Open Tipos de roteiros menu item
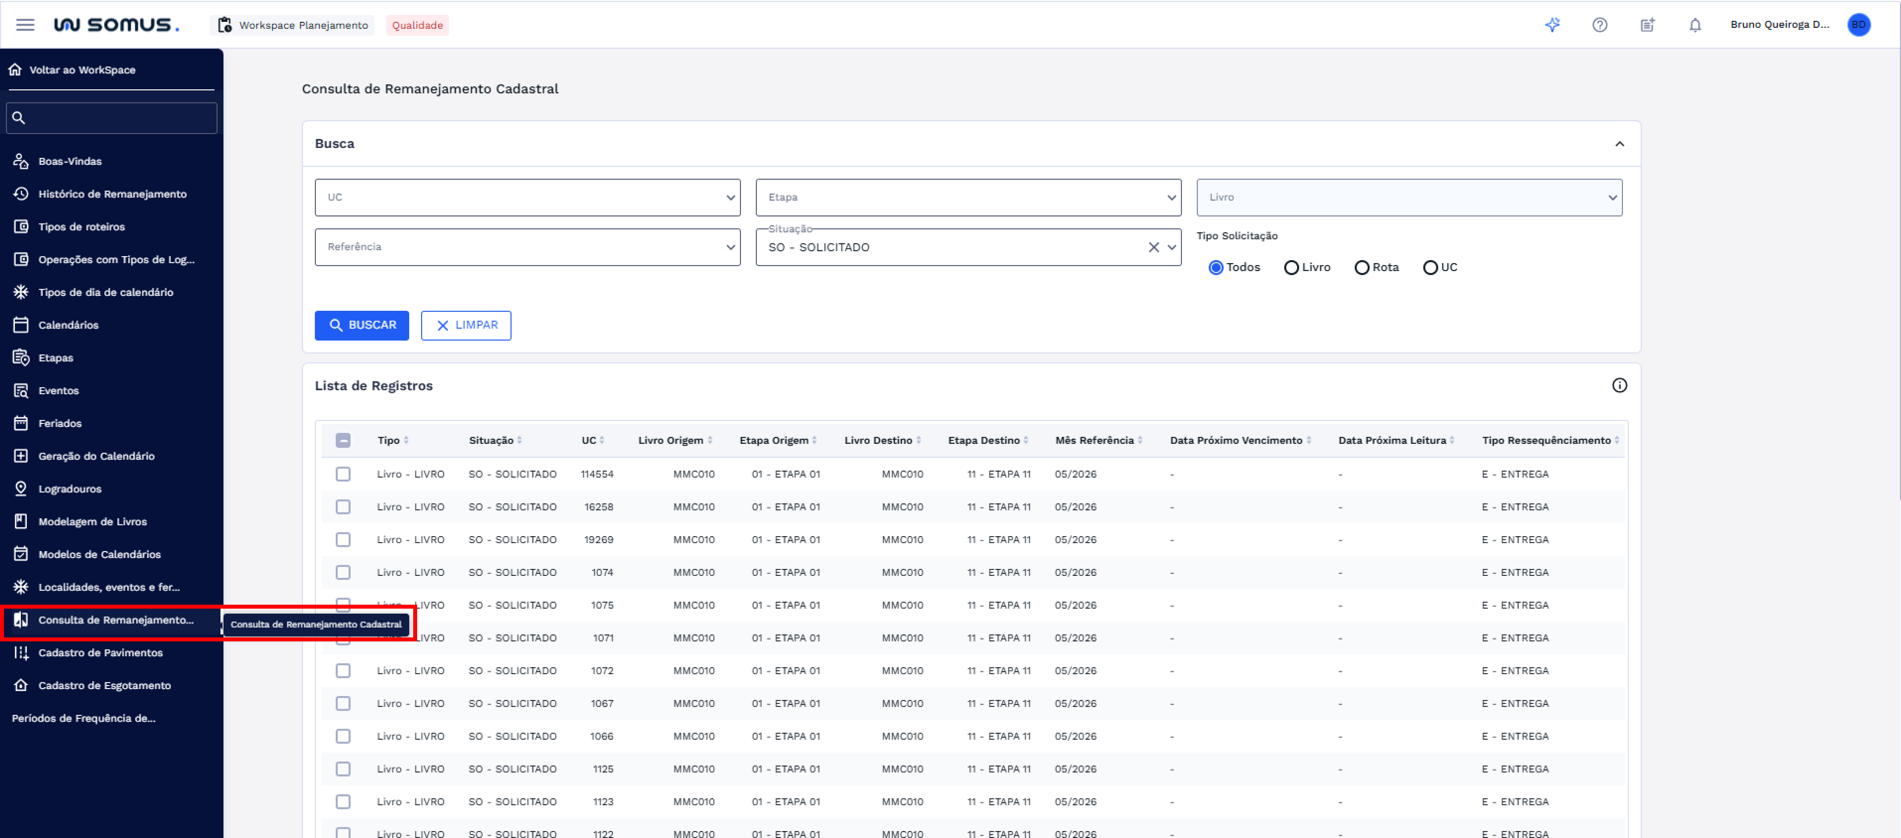This screenshot has width=1901, height=838. (x=111, y=226)
